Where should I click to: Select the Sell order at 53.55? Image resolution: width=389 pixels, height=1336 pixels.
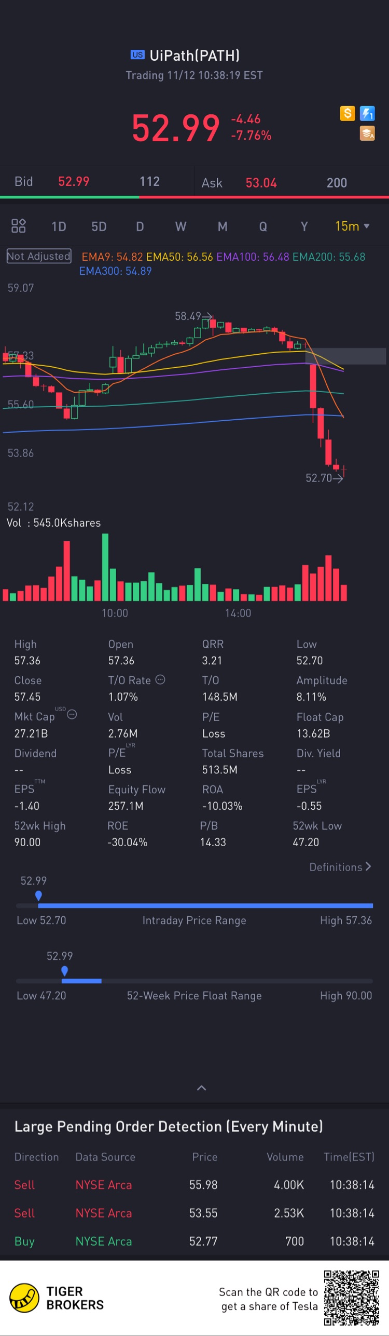(195, 1213)
